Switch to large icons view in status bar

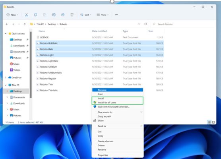point(213,122)
